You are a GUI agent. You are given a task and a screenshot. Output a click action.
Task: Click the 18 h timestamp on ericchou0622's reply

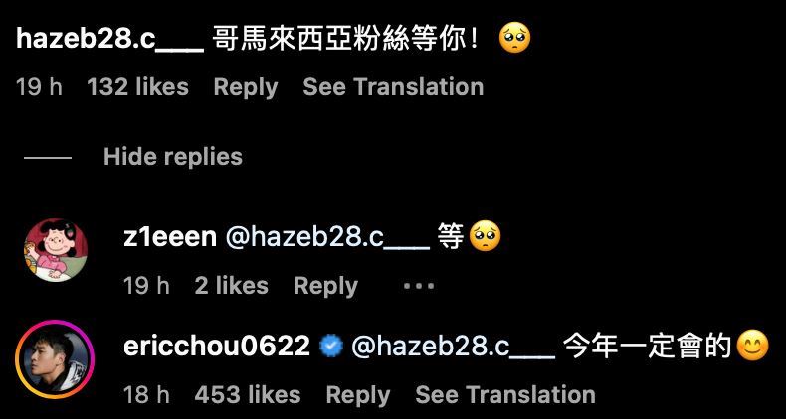click(x=146, y=395)
